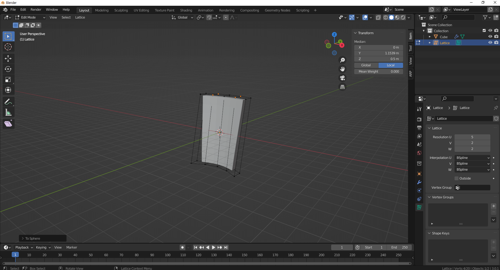The width and height of the screenshot is (500, 270).
Task: Select the Move tool
Action: tap(8, 59)
